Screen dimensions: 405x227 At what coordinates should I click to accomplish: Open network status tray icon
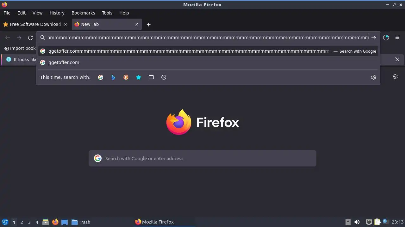coord(369,222)
